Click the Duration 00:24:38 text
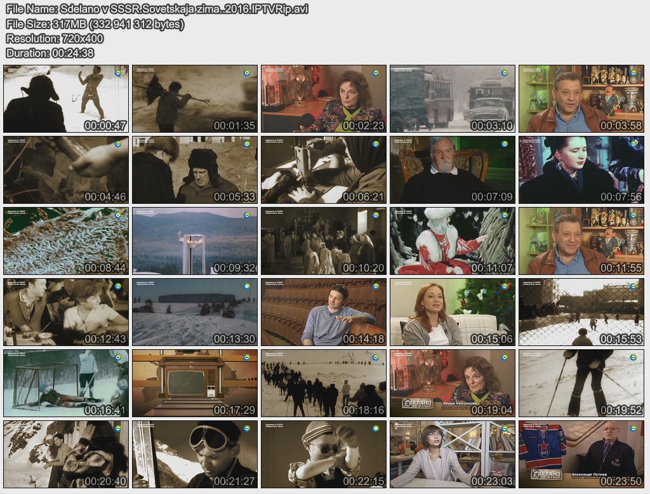Screen dimensions: 650x494 coord(50,53)
